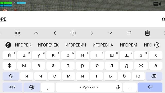Tap the х key
Viewport: 165px width, 93px height.
coord(155,55)
